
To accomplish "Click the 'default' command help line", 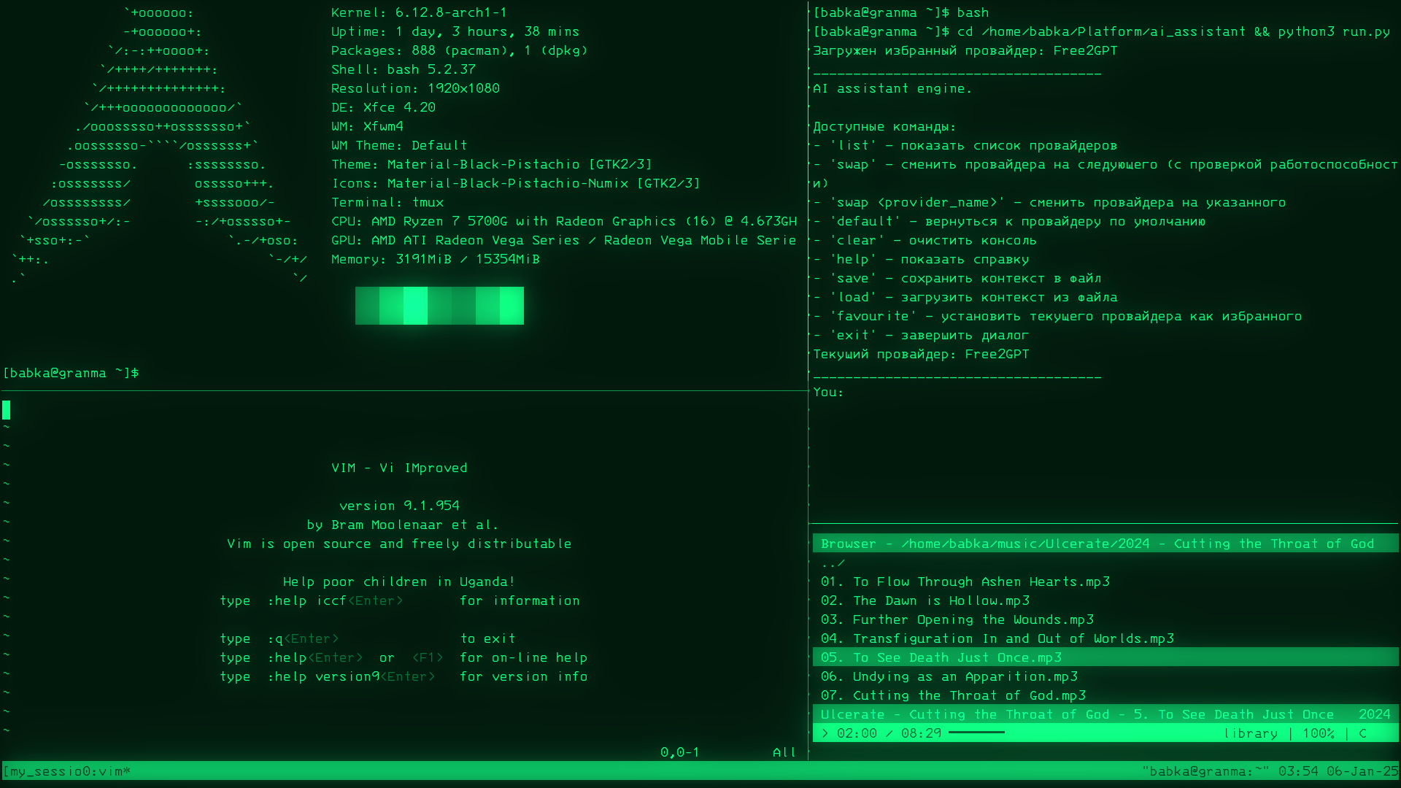I will tap(1009, 221).
